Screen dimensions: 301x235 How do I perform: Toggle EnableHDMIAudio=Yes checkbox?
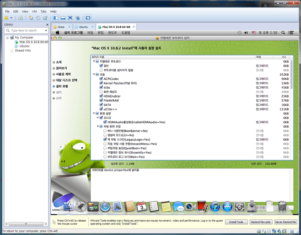coord(105,122)
